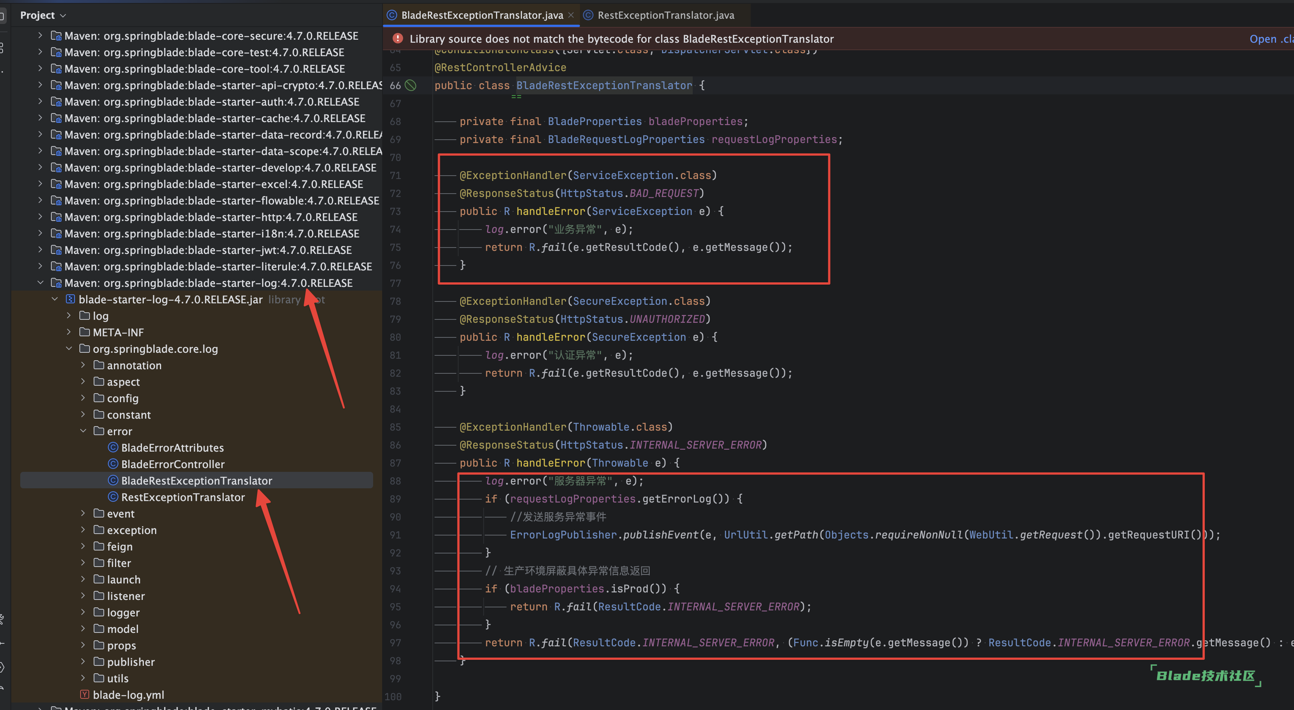
Task: Click the blade-log.yml YAML file icon
Action: 85,694
